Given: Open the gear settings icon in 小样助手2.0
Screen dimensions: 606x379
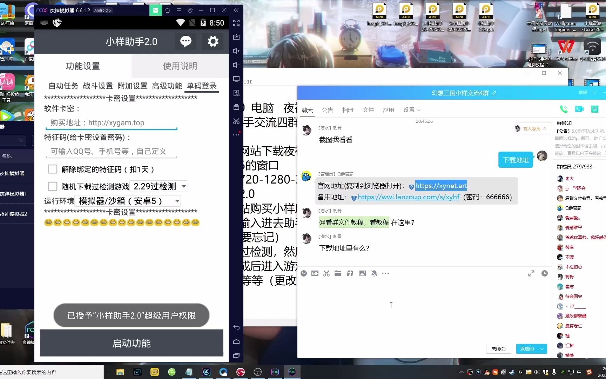Looking at the screenshot, I should tap(213, 41).
